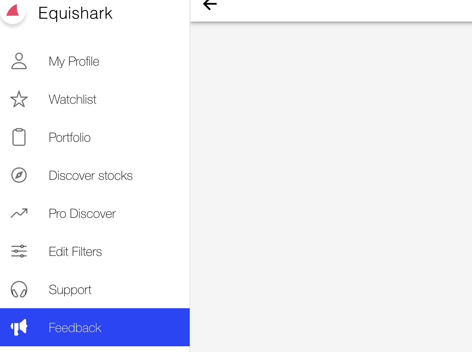Screen dimensions: 472x352
Task: Click the Discover stocks compass icon
Action: click(19, 175)
